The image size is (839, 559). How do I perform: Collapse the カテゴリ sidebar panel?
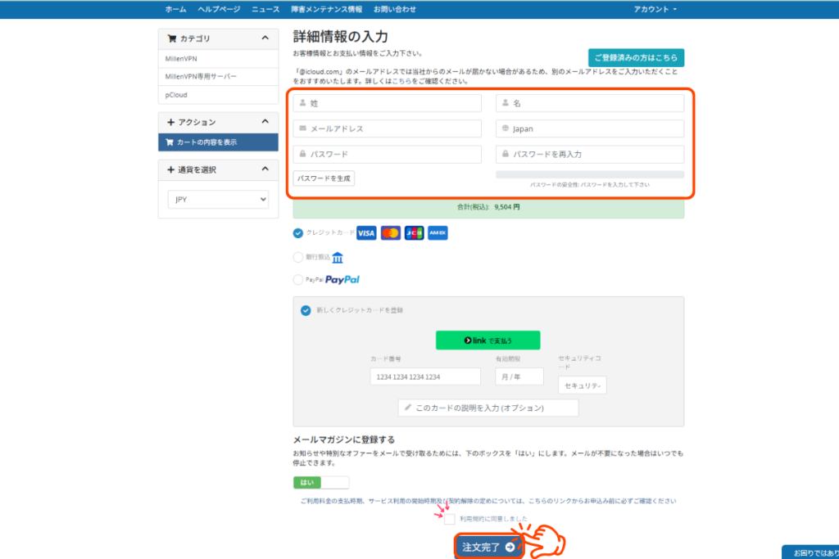click(x=264, y=38)
